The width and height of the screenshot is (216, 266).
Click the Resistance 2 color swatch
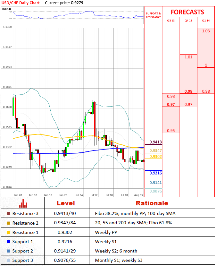point(8,223)
